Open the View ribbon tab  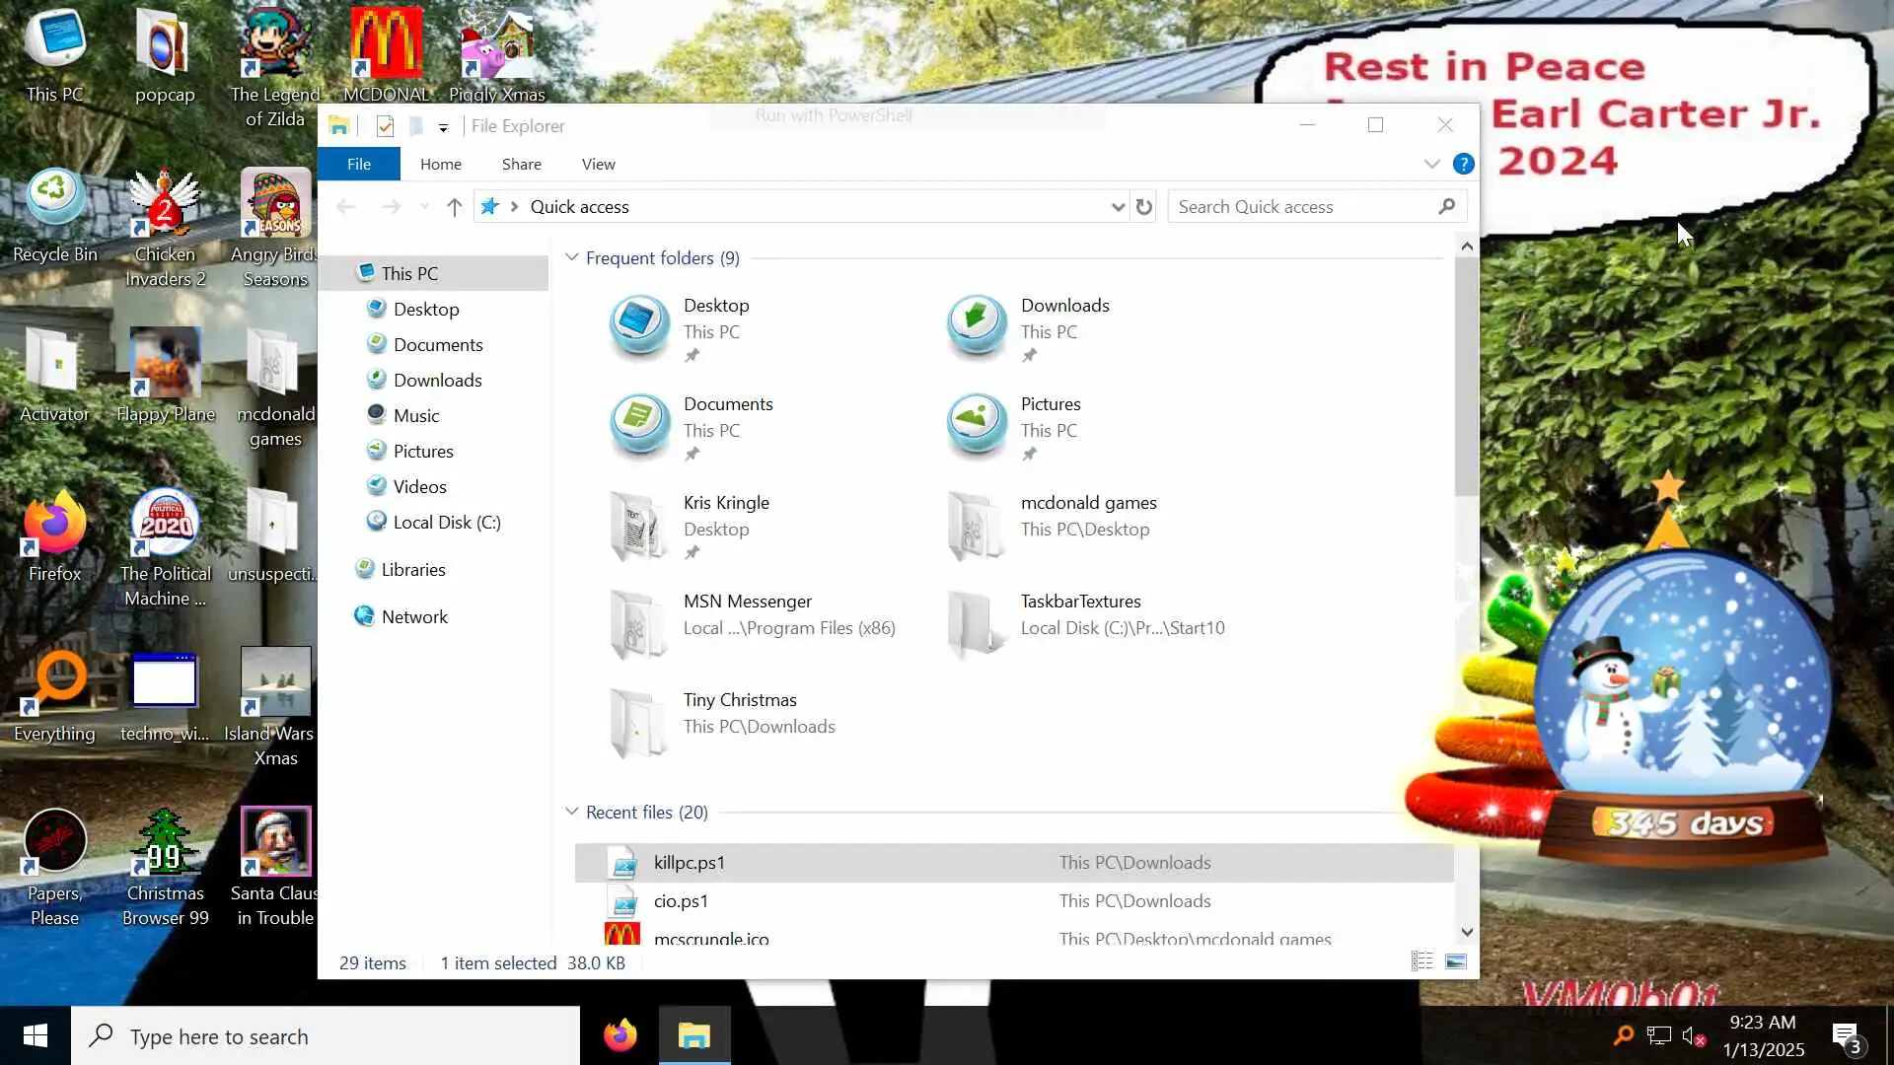[x=598, y=165]
